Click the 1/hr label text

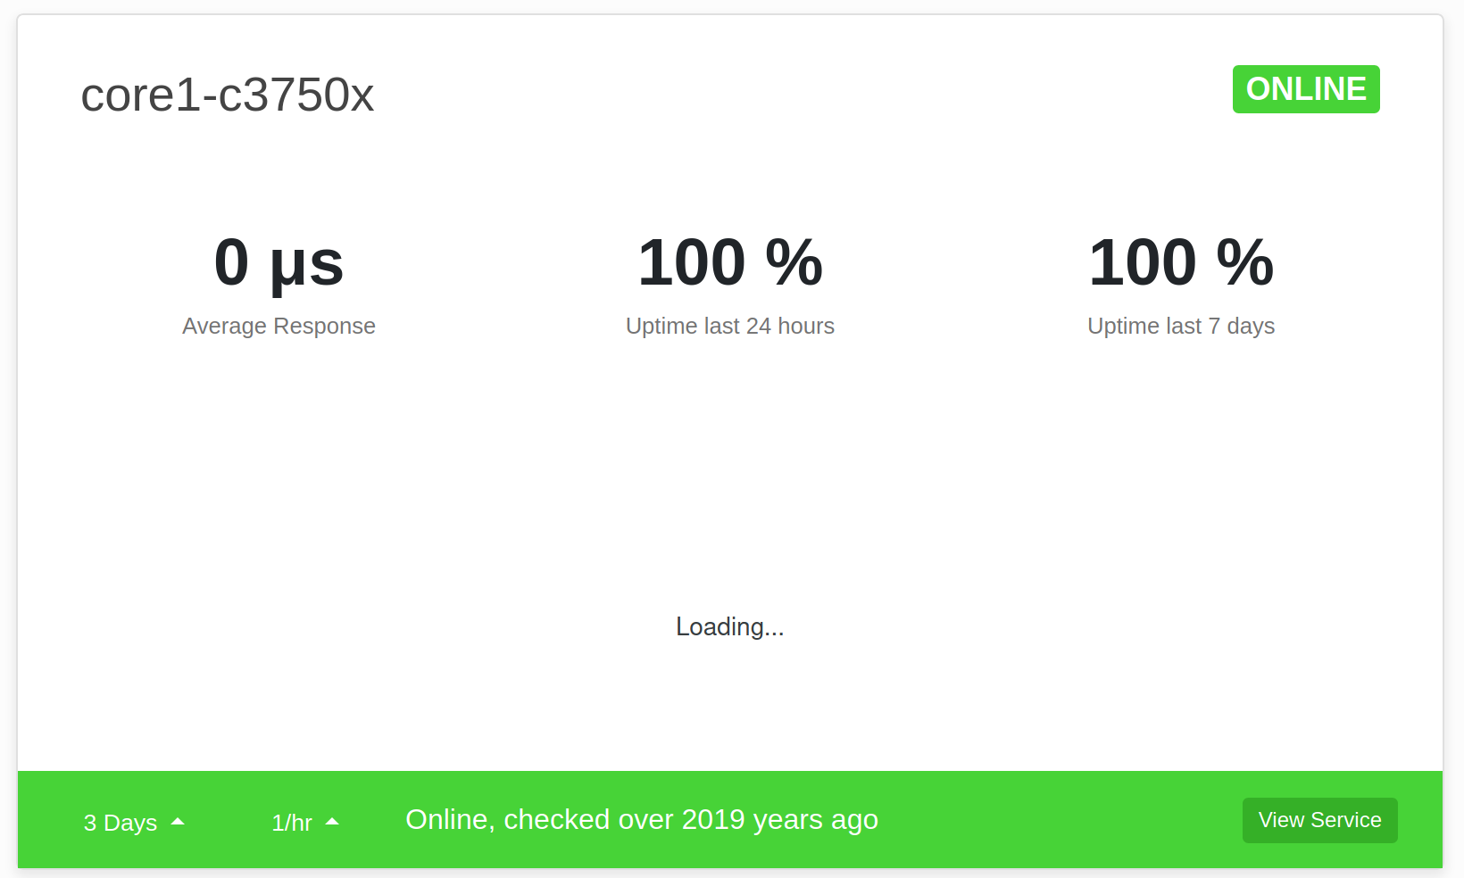click(292, 822)
